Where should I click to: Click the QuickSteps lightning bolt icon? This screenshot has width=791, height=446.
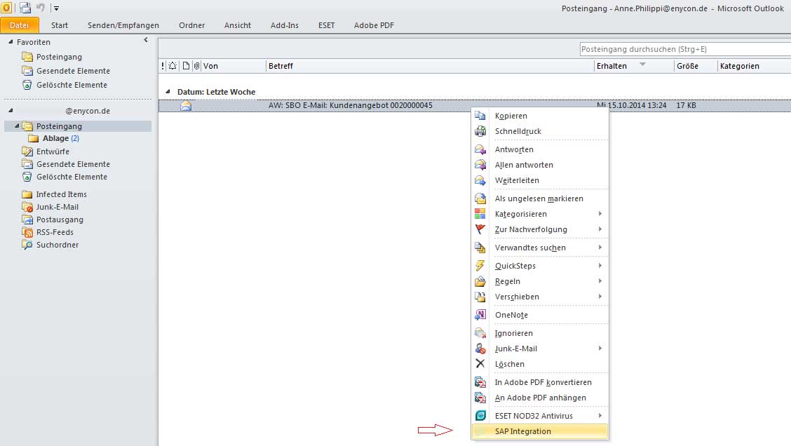click(480, 266)
